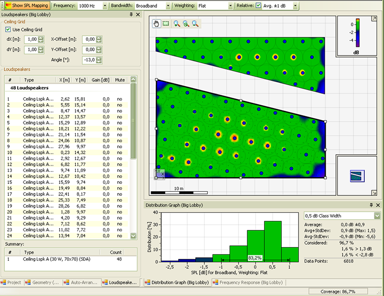The image size is (384, 296).
Task: Click the Angle [°] spinner arrows
Action: [99, 60]
